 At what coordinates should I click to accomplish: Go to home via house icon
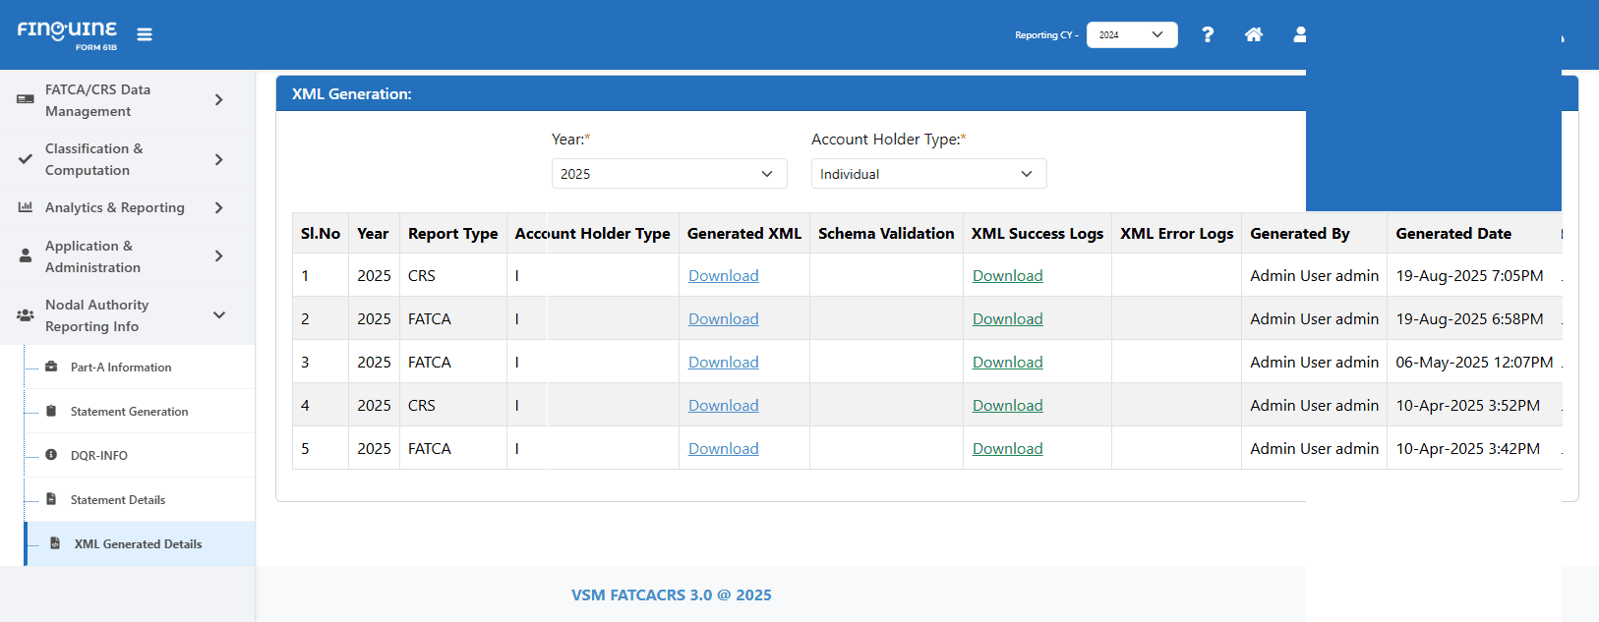(x=1253, y=34)
